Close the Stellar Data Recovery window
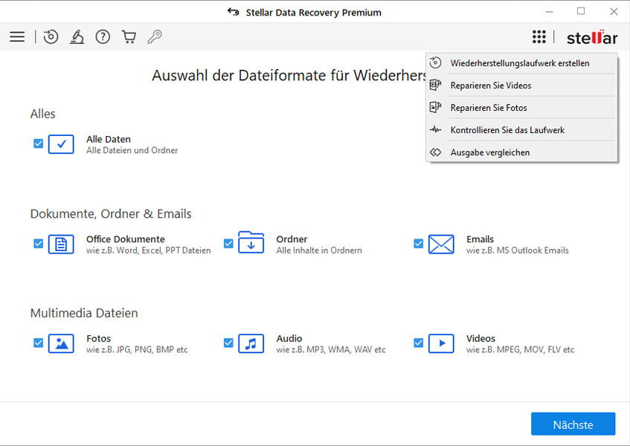 [614, 12]
